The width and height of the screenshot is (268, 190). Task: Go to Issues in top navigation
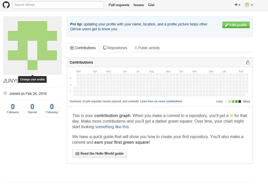click(138, 5)
